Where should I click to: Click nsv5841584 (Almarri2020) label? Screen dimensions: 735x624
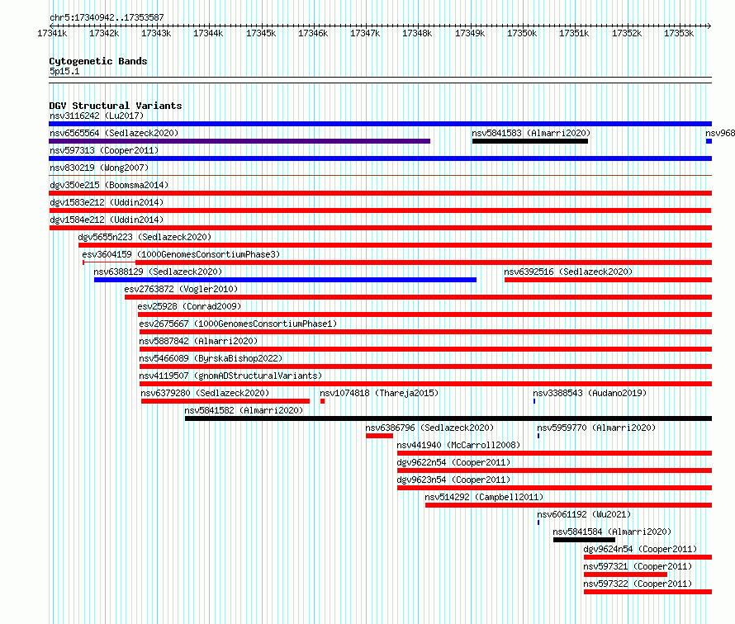coord(612,532)
